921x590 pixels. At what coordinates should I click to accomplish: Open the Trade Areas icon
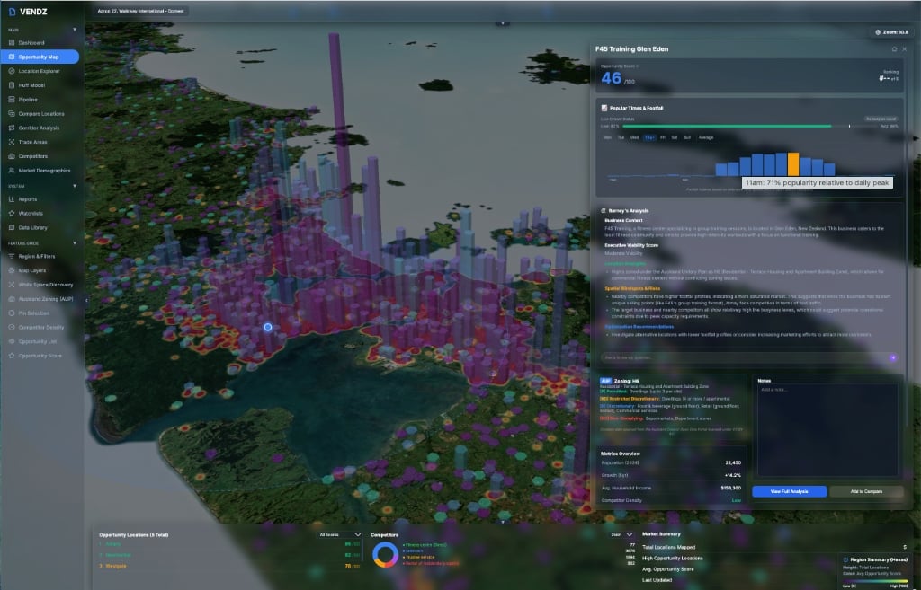coord(12,142)
